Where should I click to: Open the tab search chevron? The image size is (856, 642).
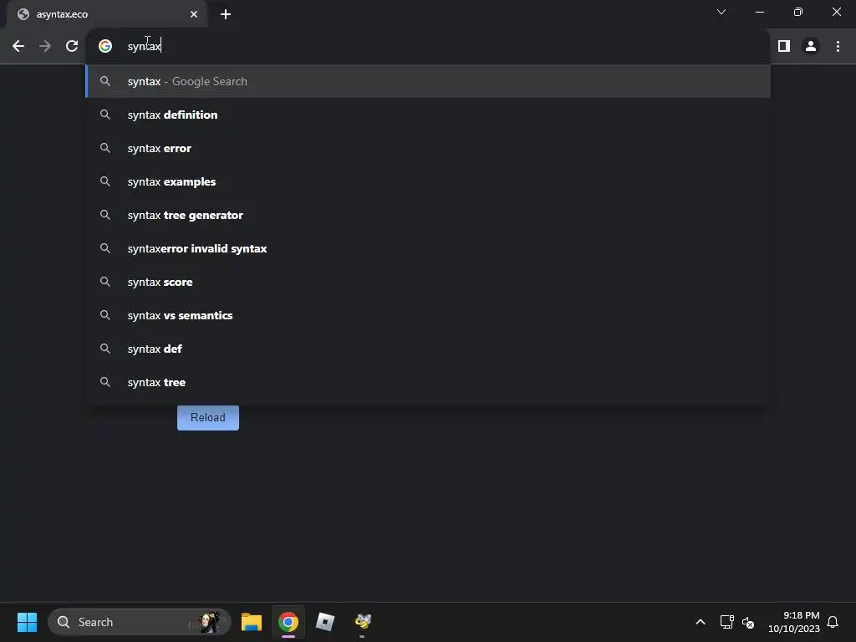tap(721, 12)
